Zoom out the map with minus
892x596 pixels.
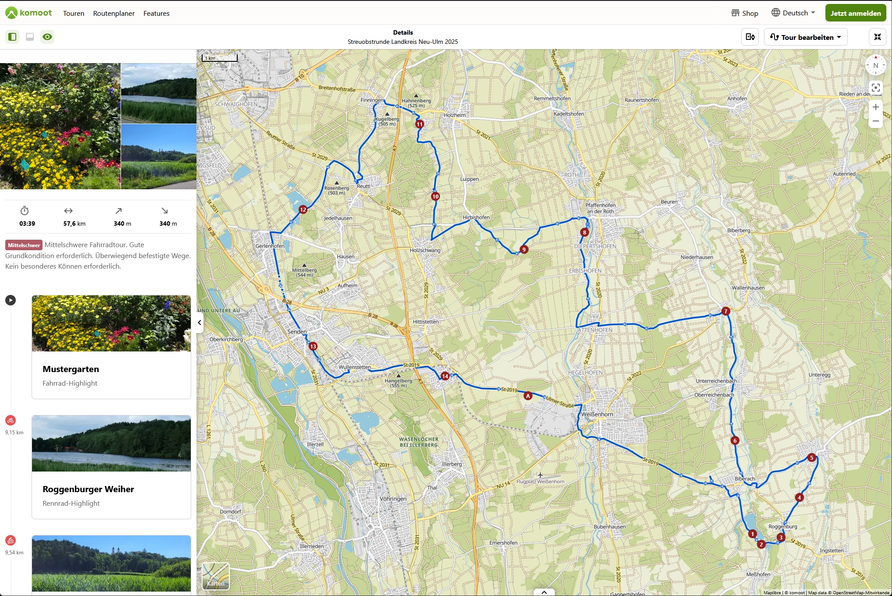pos(876,121)
